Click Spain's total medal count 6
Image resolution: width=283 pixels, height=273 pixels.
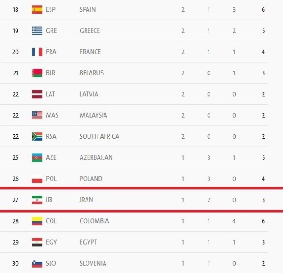coord(263,9)
